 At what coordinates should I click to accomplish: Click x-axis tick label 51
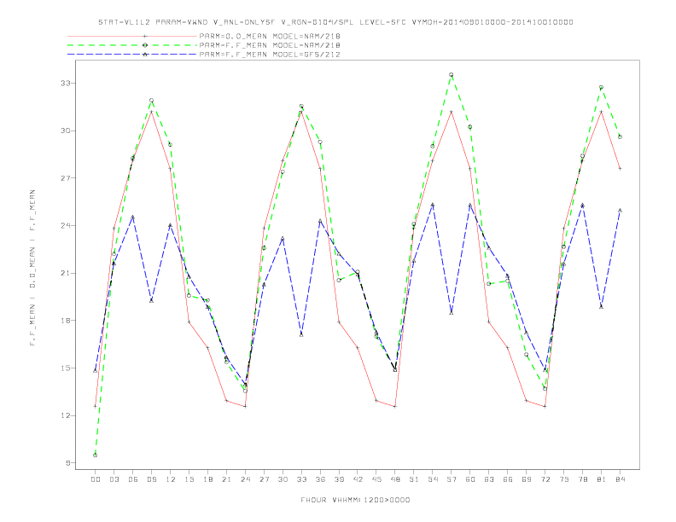[414, 479]
